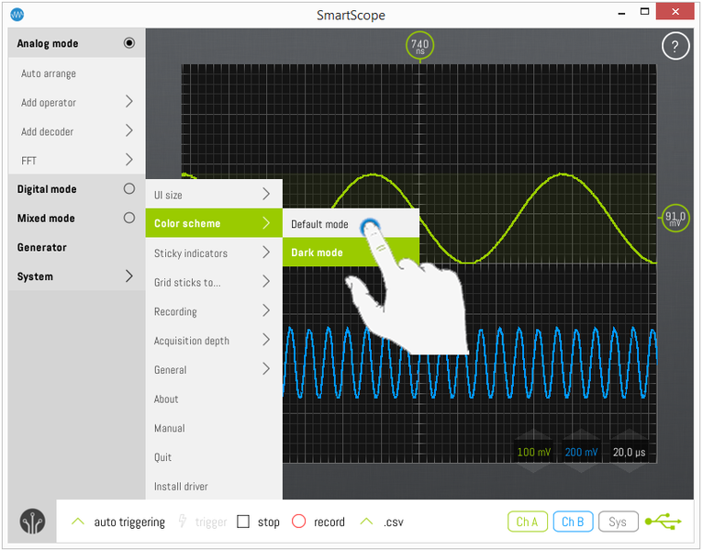Enable the stop checkbox
The height and width of the screenshot is (551, 703).
tap(243, 522)
